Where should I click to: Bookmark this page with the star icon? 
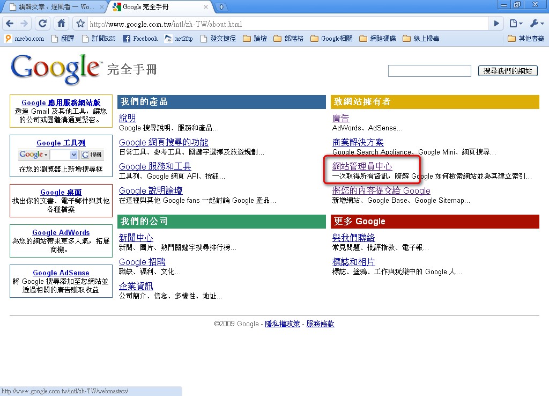coord(80,24)
